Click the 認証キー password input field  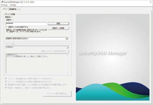pyautogui.click(x=26, y=24)
